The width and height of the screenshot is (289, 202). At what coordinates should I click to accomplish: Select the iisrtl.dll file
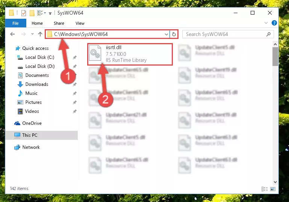[x=130, y=54]
